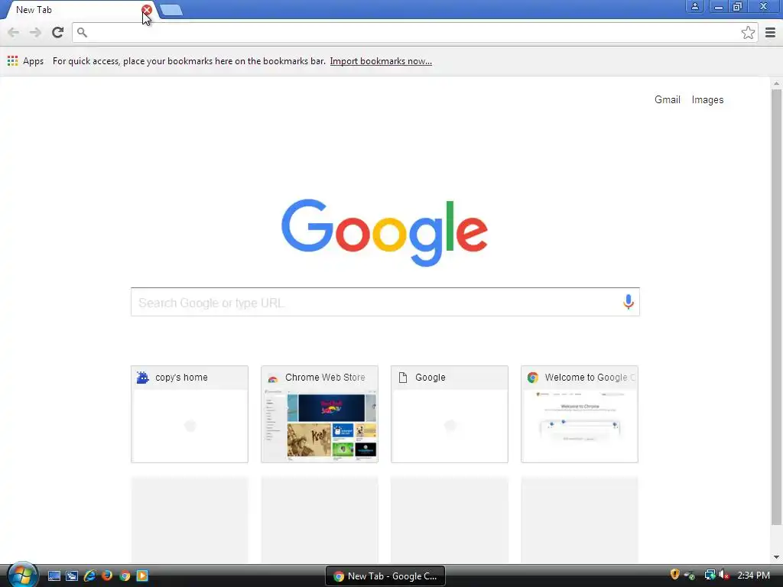Click the page vertical scrollbar
Screen dimensions: 783x587
click(x=776, y=307)
